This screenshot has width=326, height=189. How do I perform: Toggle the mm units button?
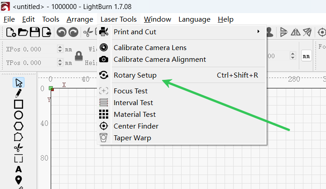click(x=306, y=56)
